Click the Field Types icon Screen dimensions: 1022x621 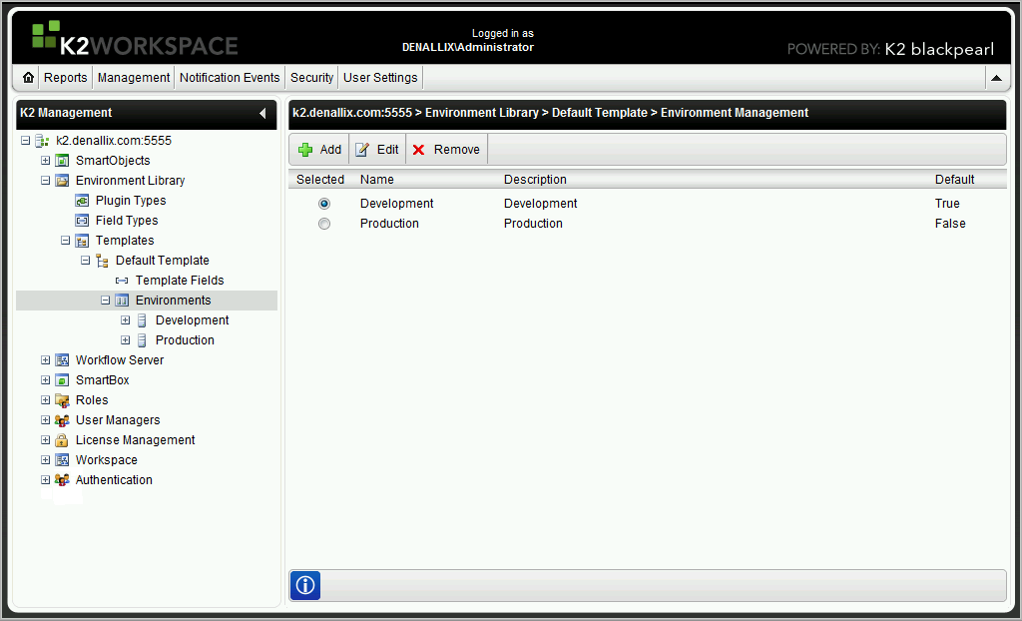(82, 221)
